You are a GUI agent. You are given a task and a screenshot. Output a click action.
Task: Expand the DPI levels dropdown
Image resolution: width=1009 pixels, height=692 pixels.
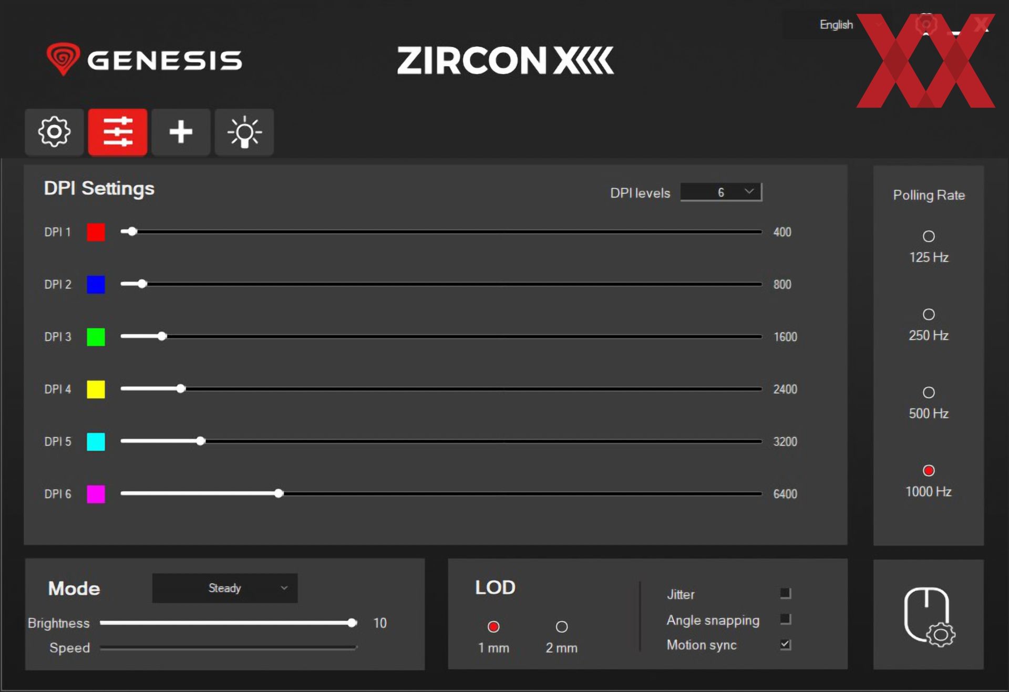[x=721, y=192]
